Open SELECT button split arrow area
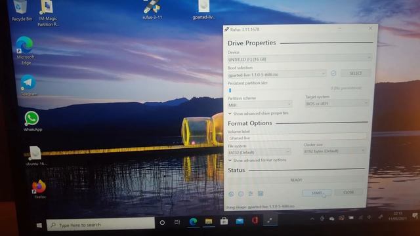The image size is (420, 236). (x=356, y=73)
